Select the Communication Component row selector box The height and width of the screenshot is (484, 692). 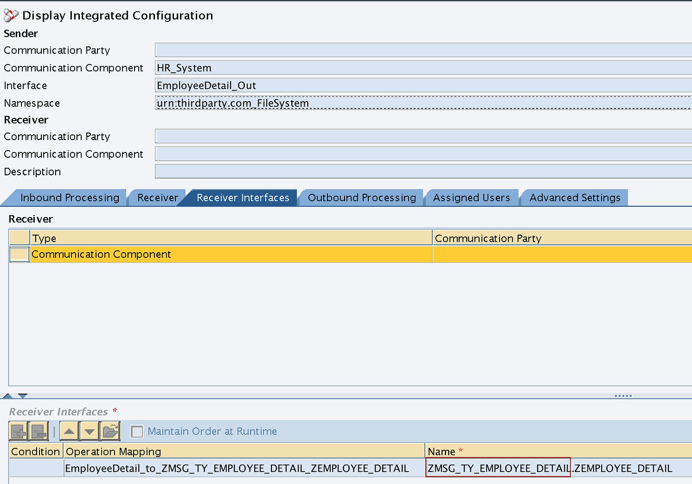point(19,254)
